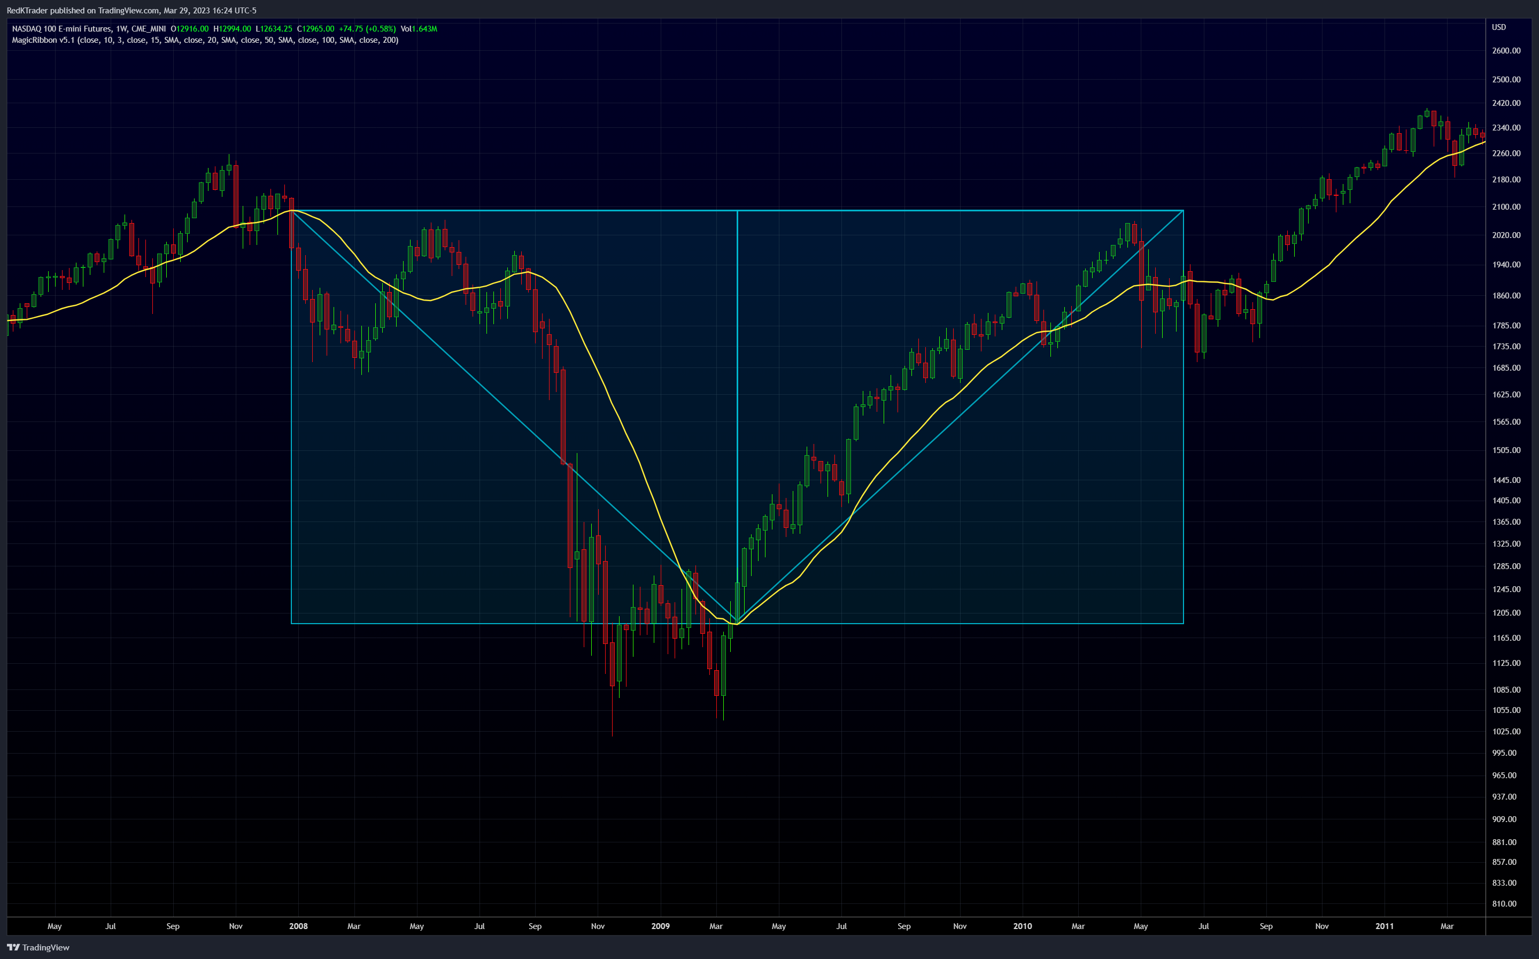Click the low value L12634.25

pos(274,28)
